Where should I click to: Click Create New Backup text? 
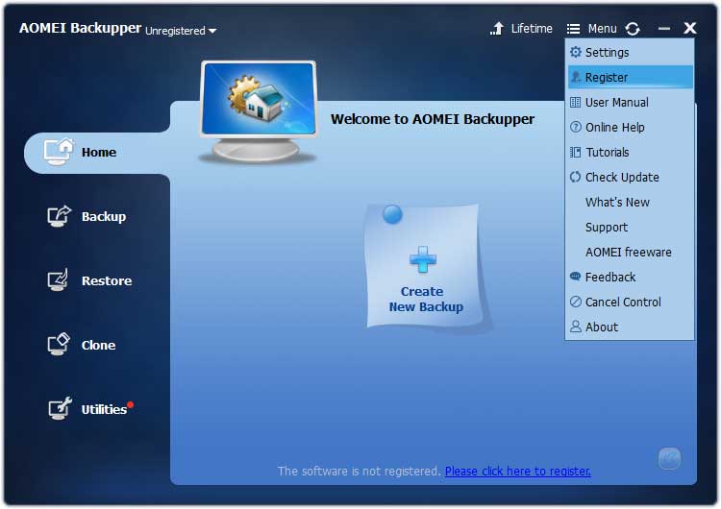(426, 299)
